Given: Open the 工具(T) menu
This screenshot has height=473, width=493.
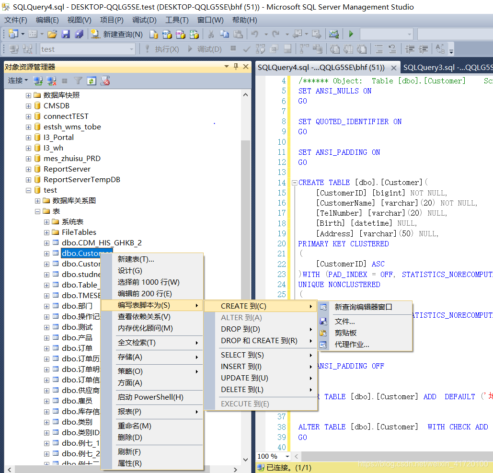Looking at the screenshot, I should pyautogui.click(x=177, y=20).
